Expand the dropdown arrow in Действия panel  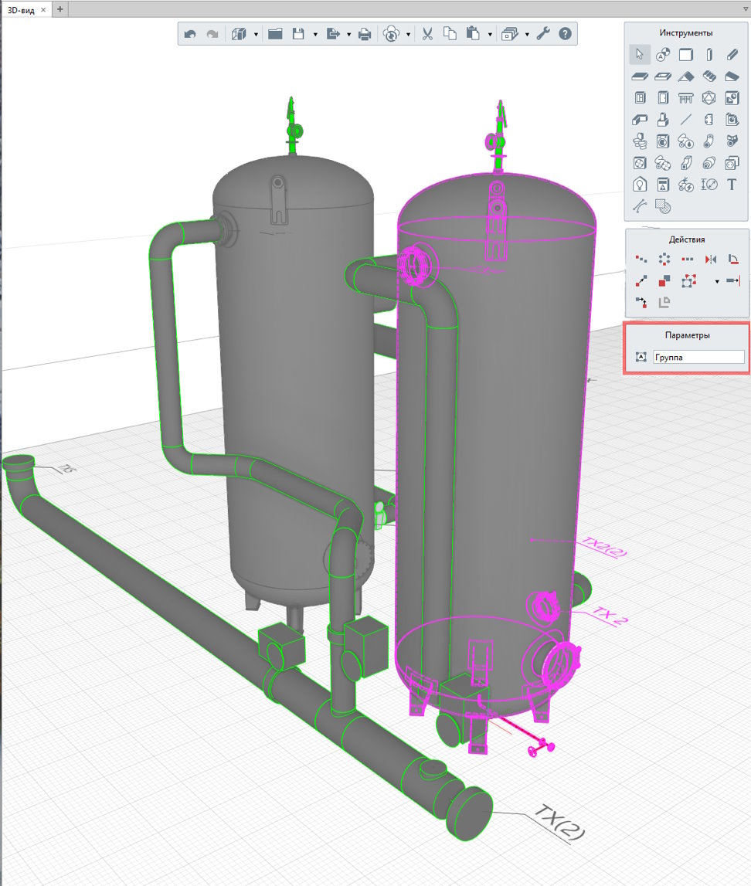pyautogui.click(x=717, y=281)
